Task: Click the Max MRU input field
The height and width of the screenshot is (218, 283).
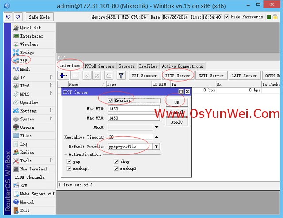Action: (x=134, y=118)
